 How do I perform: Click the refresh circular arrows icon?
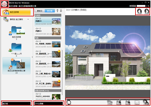pos(69,102)
